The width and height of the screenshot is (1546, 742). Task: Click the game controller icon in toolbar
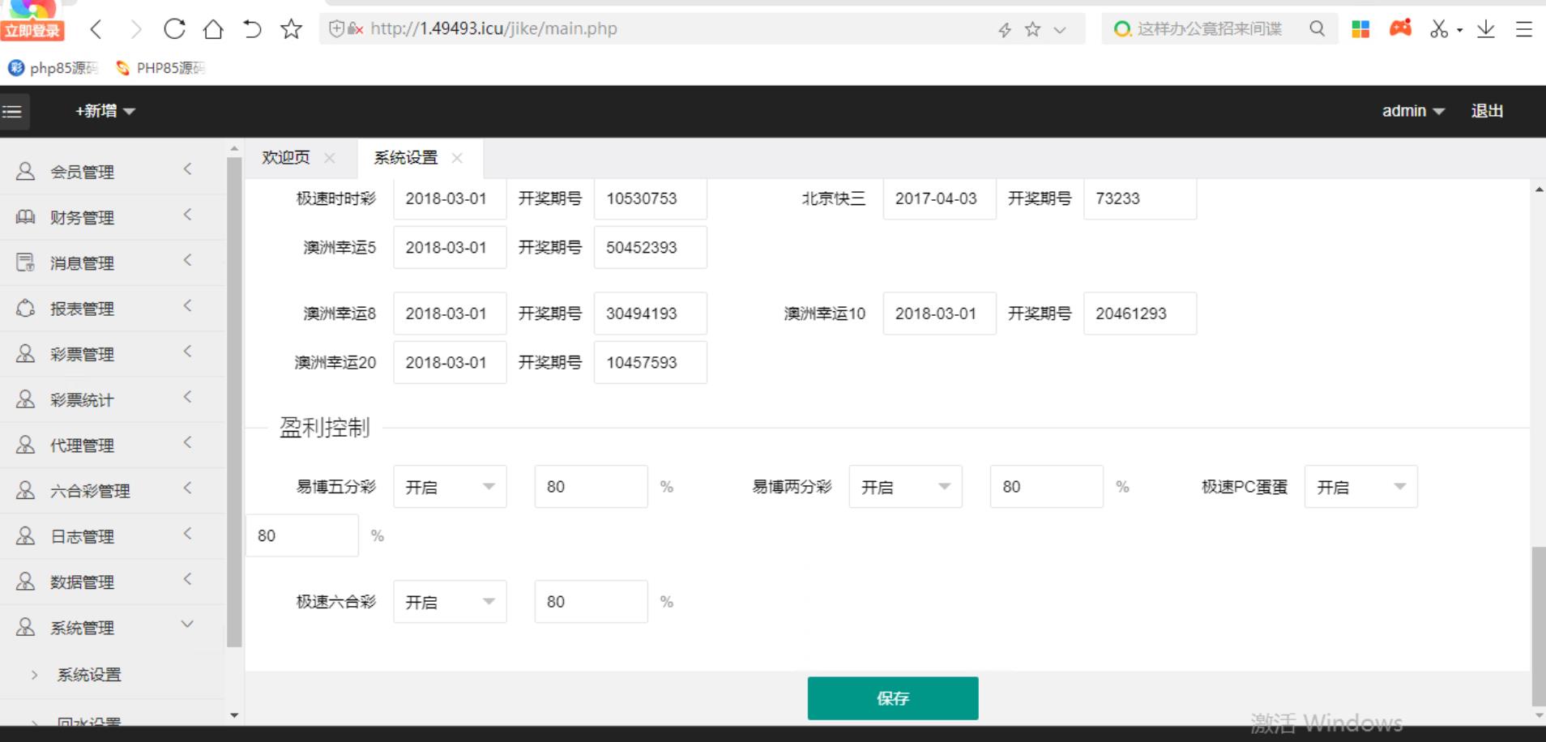pyautogui.click(x=1400, y=29)
